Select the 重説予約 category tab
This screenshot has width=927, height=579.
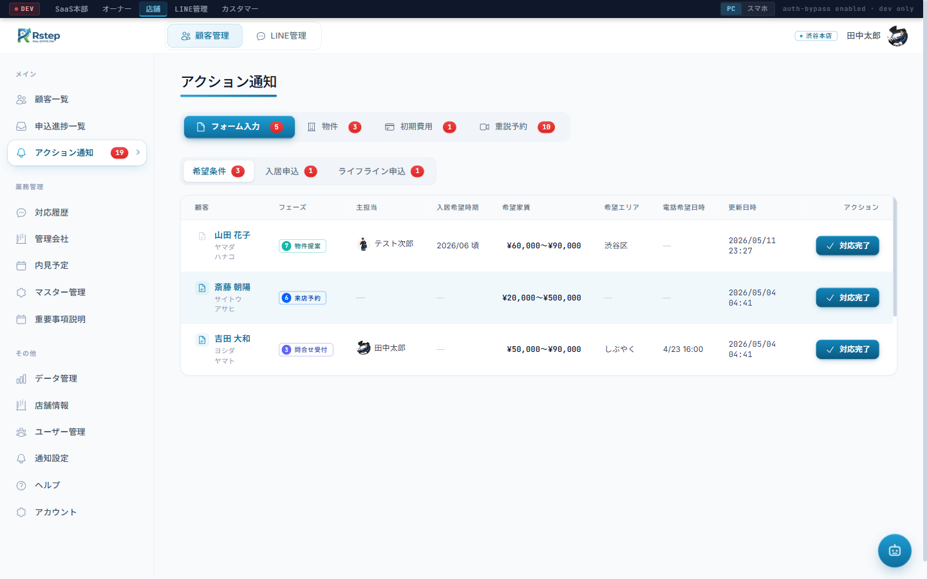517,127
